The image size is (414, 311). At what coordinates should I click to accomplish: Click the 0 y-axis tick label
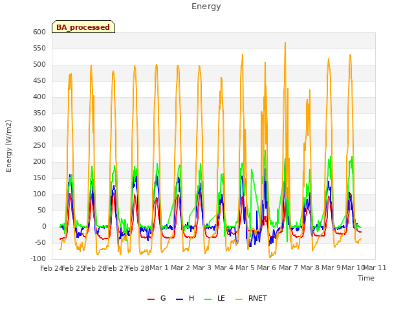45,226
